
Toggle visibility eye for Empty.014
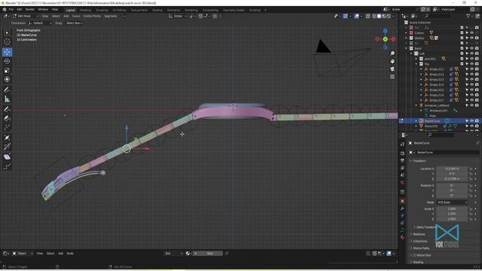[x=472, y=84]
